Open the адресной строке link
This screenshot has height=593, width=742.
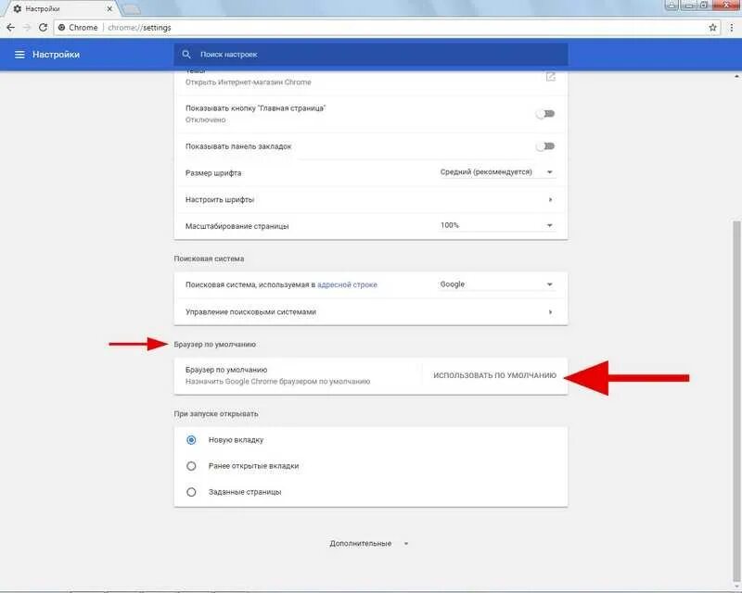point(347,284)
